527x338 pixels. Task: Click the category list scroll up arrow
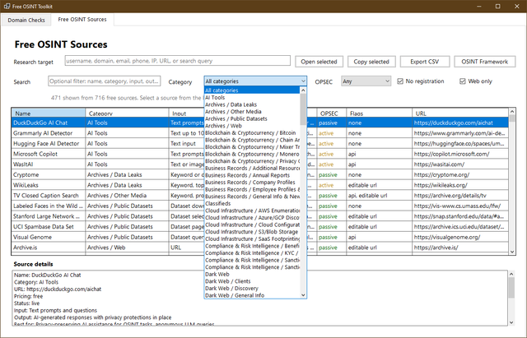tap(303, 90)
